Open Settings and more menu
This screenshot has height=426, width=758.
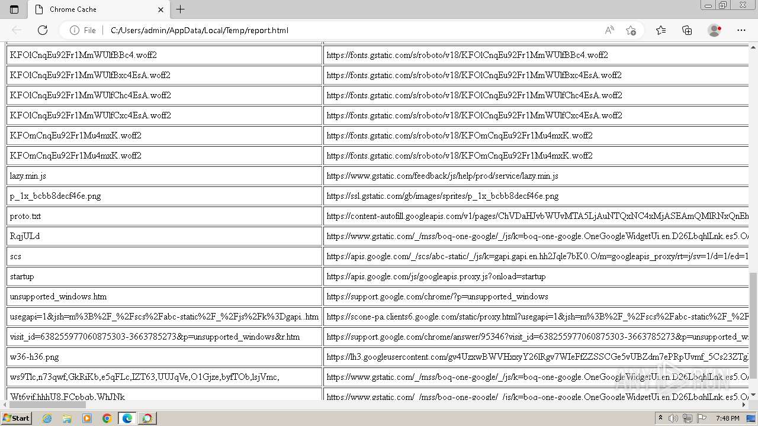click(741, 30)
